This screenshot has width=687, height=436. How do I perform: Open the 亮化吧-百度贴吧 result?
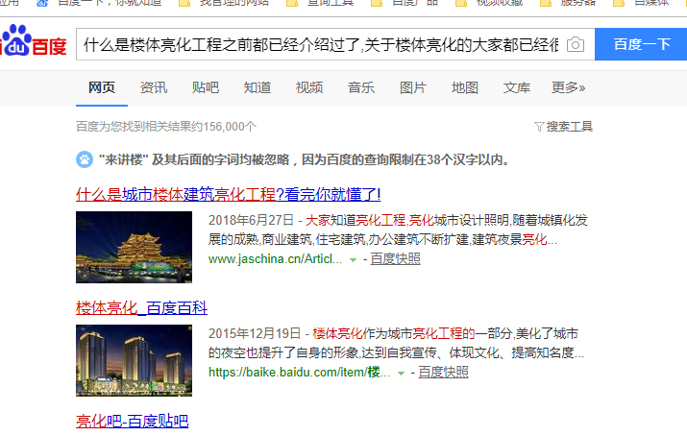point(133,422)
